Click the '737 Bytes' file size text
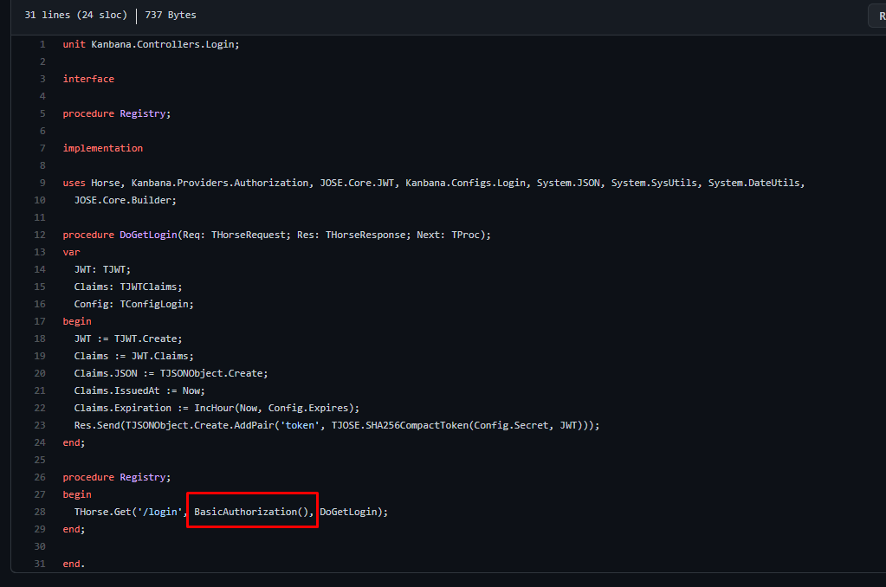This screenshot has width=886, height=587. point(171,15)
